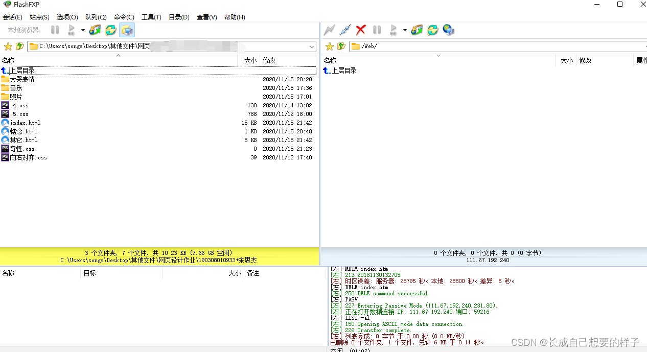Image resolution: width=647 pixels, height=352 pixels.
Task: Sort remote files by 名称 column
Action: coord(438,60)
